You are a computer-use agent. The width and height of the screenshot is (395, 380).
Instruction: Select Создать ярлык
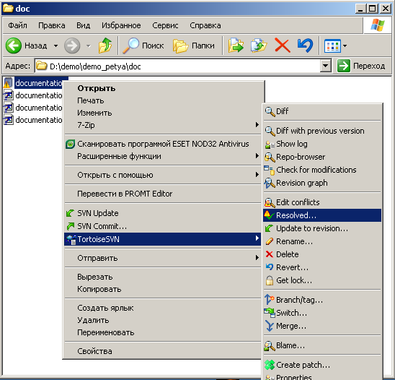[x=162, y=308]
